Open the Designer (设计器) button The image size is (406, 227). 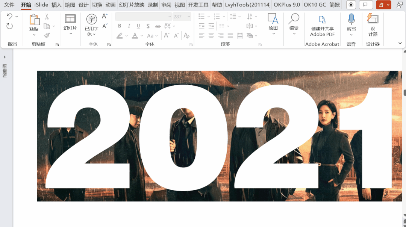373,25
